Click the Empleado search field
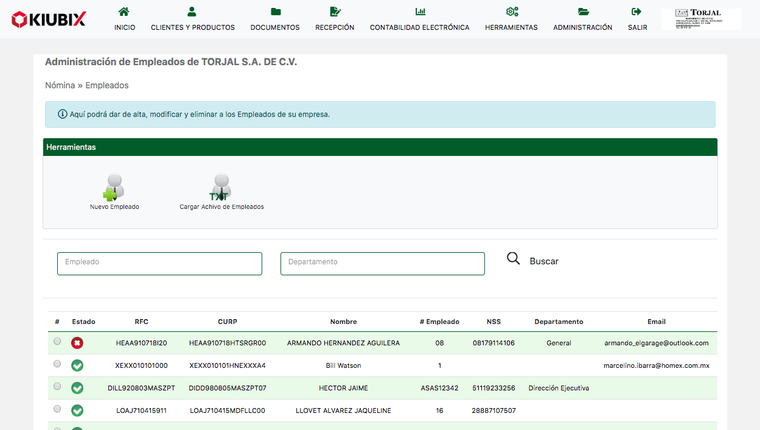Image resolution: width=760 pixels, height=430 pixels. click(159, 264)
